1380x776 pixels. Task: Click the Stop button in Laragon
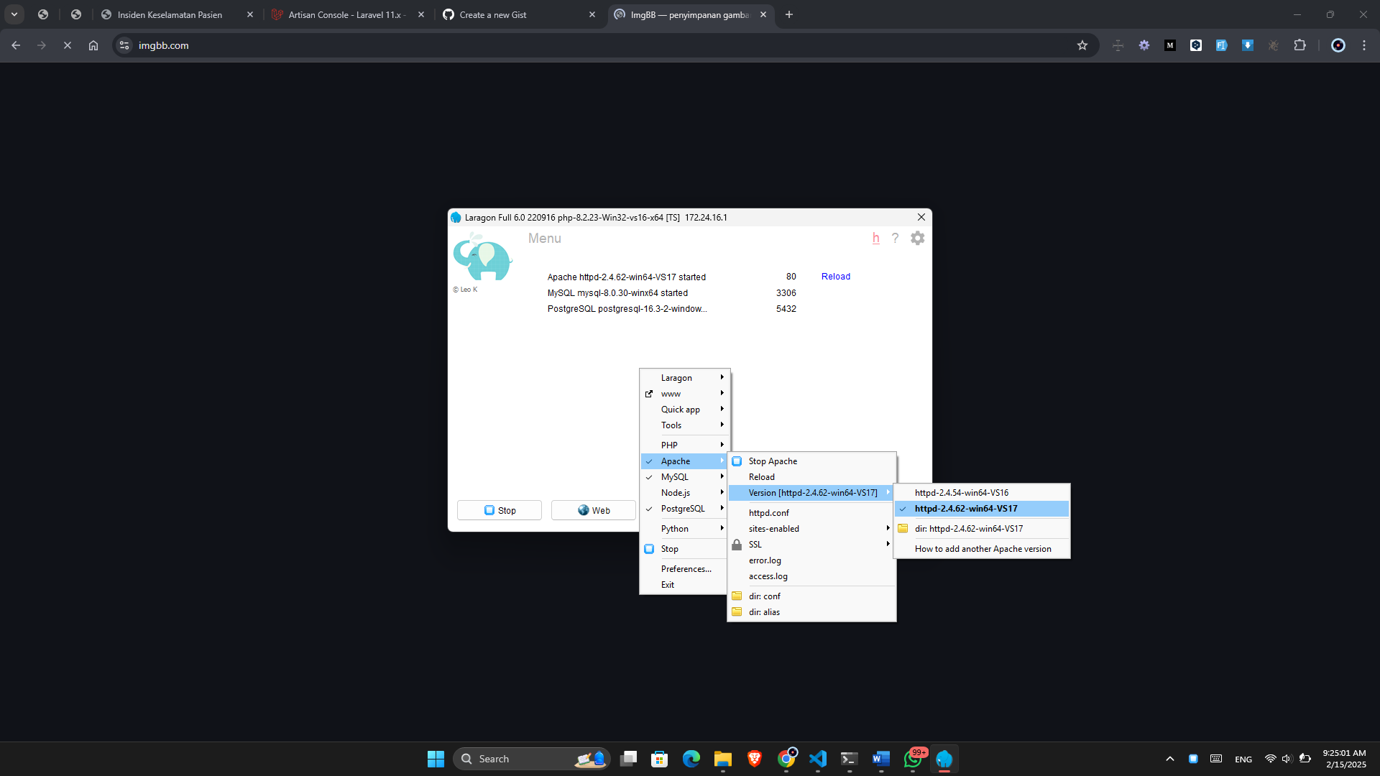(x=500, y=510)
